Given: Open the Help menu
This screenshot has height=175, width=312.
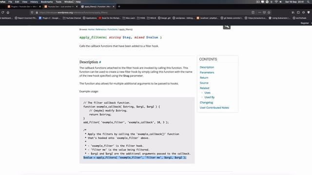Looking at the screenshot, I should [x=78, y=2].
